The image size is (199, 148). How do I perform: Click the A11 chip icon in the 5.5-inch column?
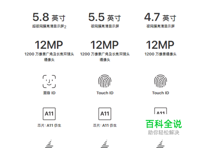point(105,114)
